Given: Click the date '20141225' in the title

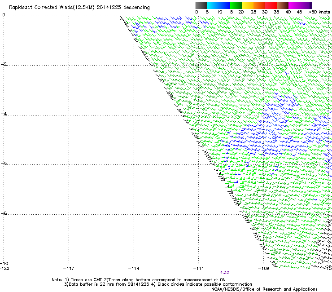Looking at the screenshot, I should click(x=109, y=8).
